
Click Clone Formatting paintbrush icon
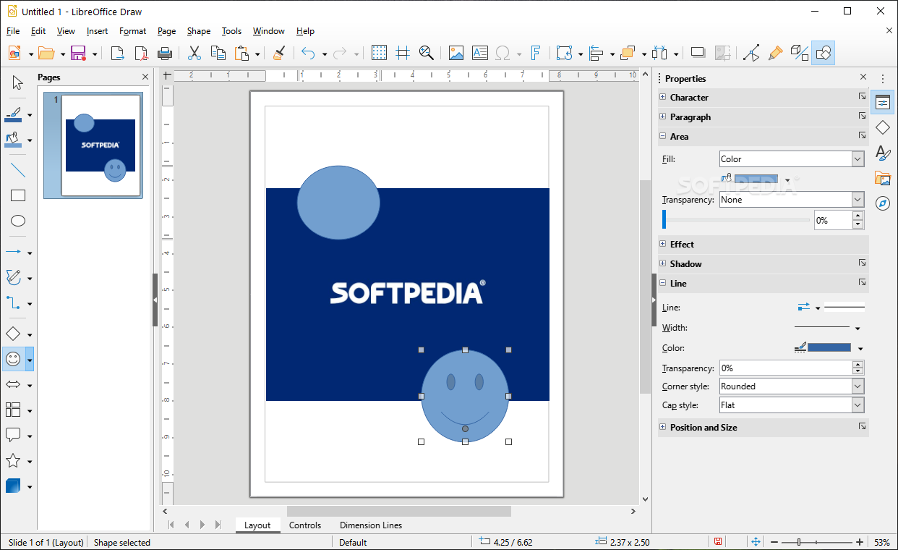click(278, 53)
